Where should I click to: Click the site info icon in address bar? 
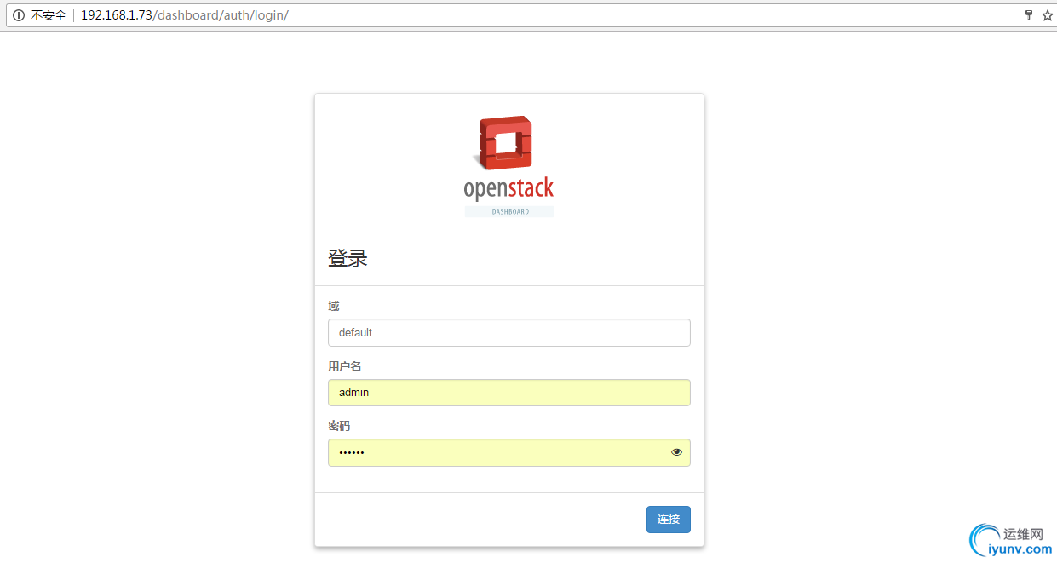(18, 15)
